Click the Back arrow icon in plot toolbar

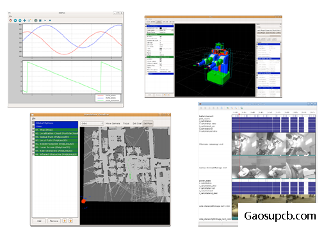15,20
